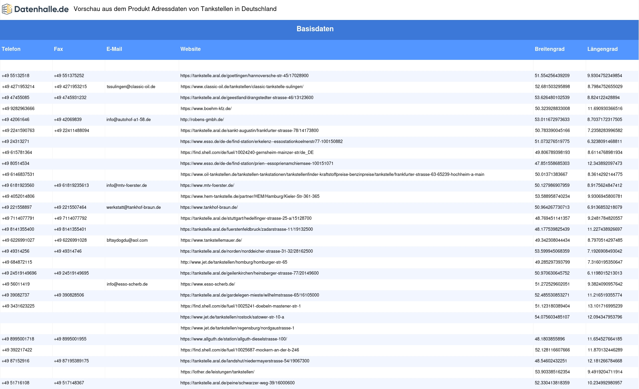Open the Aral Gardelegen Wilhelmstrasse link
The height and width of the screenshot is (389, 639).
[250, 295]
